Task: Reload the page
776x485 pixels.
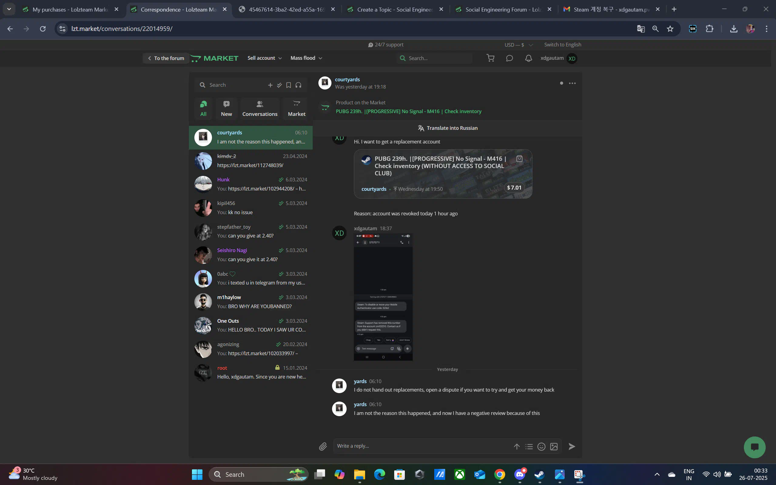Action: 43,29
